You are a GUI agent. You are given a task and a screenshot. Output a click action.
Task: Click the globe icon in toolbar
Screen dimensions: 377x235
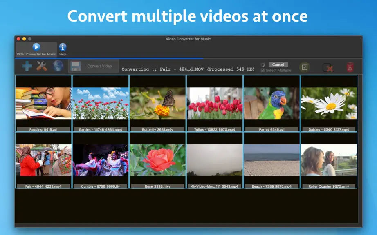pos(58,66)
